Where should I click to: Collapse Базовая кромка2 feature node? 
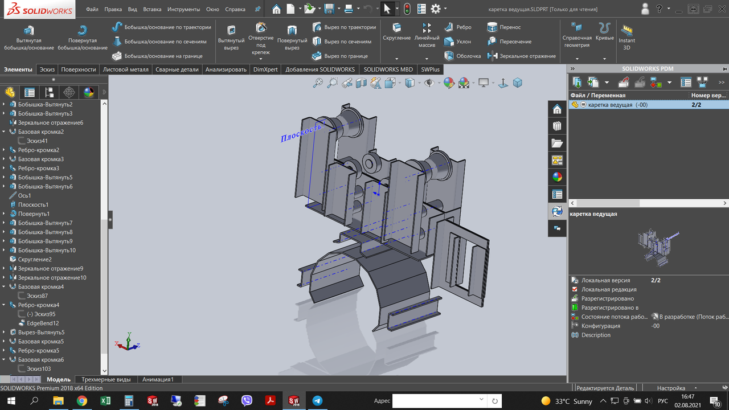[4, 132]
